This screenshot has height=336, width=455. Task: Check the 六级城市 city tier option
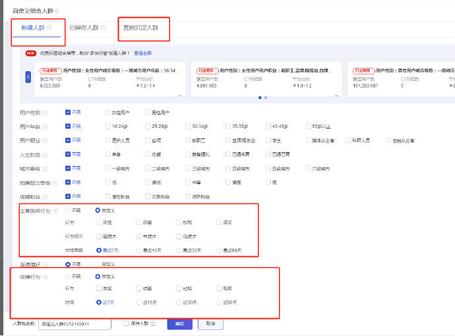tap(309, 168)
